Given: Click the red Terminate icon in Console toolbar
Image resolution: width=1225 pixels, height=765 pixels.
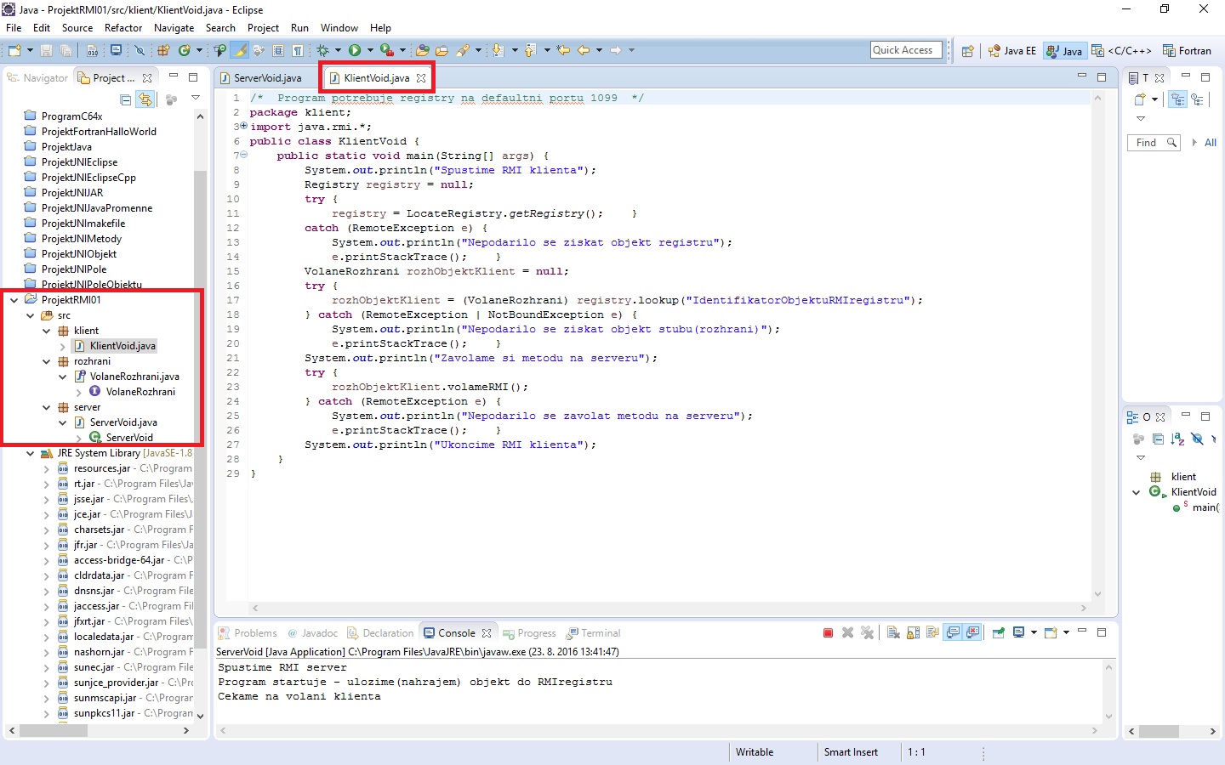Looking at the screenshot, I should coord(827,633).
